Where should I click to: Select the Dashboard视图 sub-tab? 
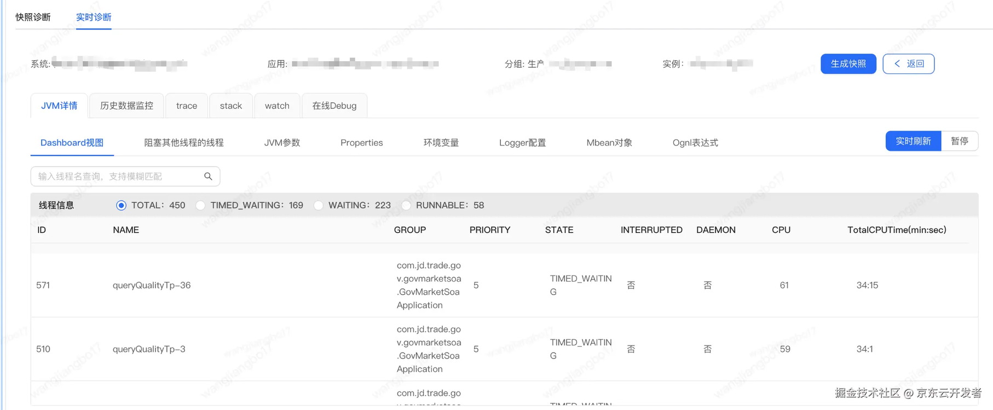tap(72, 143)
